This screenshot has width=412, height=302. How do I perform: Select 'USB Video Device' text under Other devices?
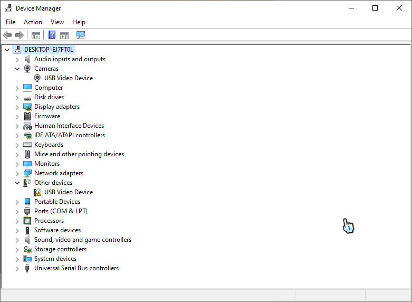69,192
